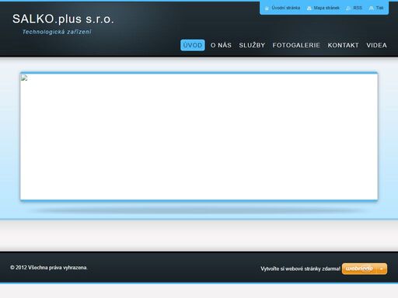Click the home icon beside Úvodní stránka
Screen dimensions: 398x298
(267, 9)
